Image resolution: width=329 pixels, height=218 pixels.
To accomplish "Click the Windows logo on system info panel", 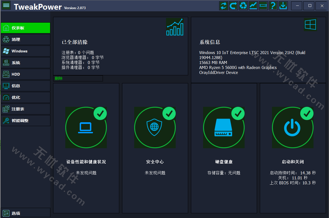I will coord(310,25).
